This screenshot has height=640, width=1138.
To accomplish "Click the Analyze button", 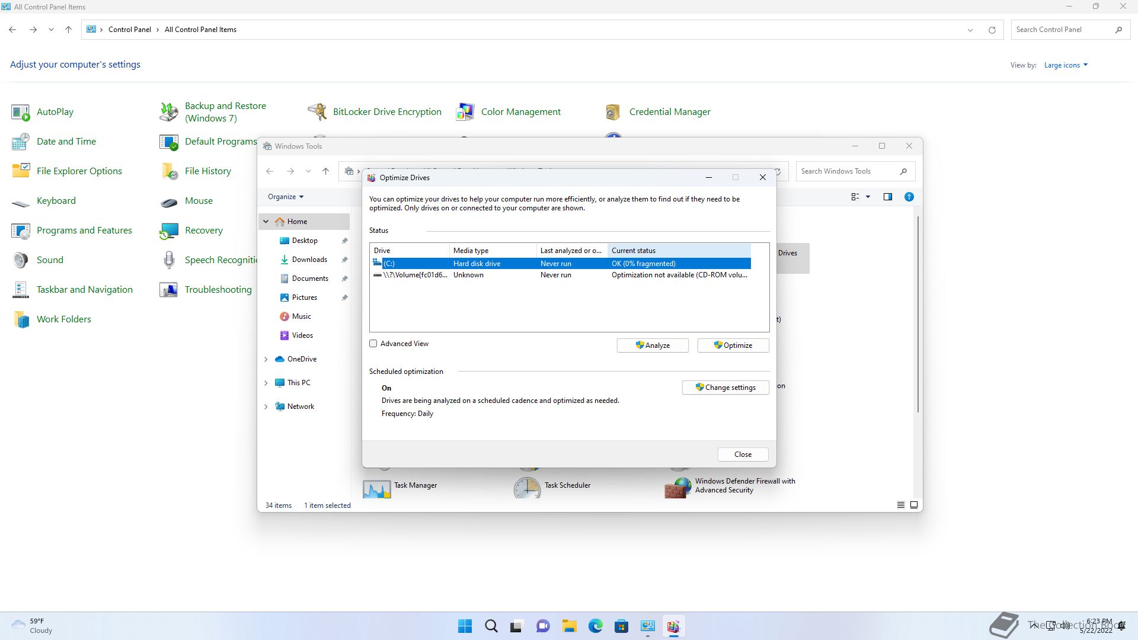I will pos(652,345).
